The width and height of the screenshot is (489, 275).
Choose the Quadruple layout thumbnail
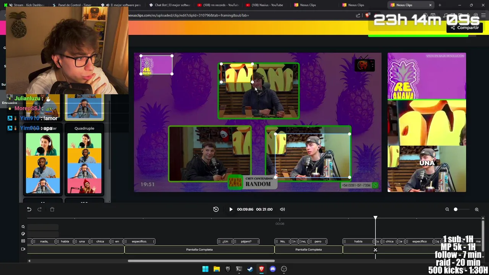84,163
